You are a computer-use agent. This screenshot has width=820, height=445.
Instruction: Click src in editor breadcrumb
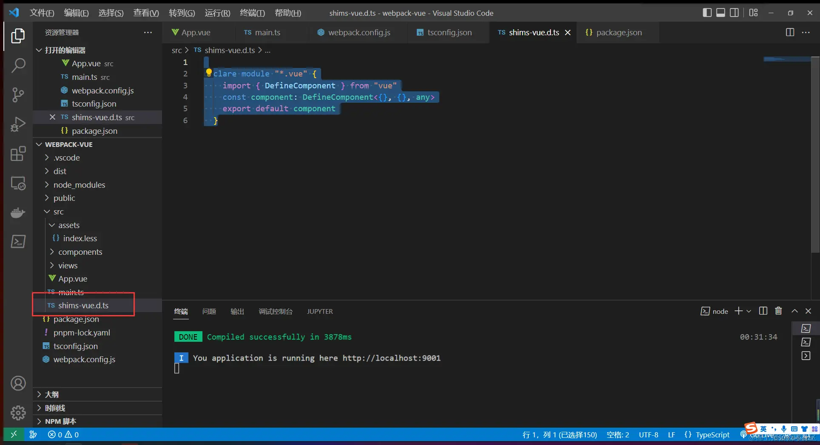(x=177, y=50)
